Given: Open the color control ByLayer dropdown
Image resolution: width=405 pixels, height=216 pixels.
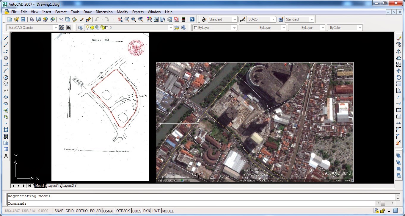Looking at the screenshot, I should 234,28.
